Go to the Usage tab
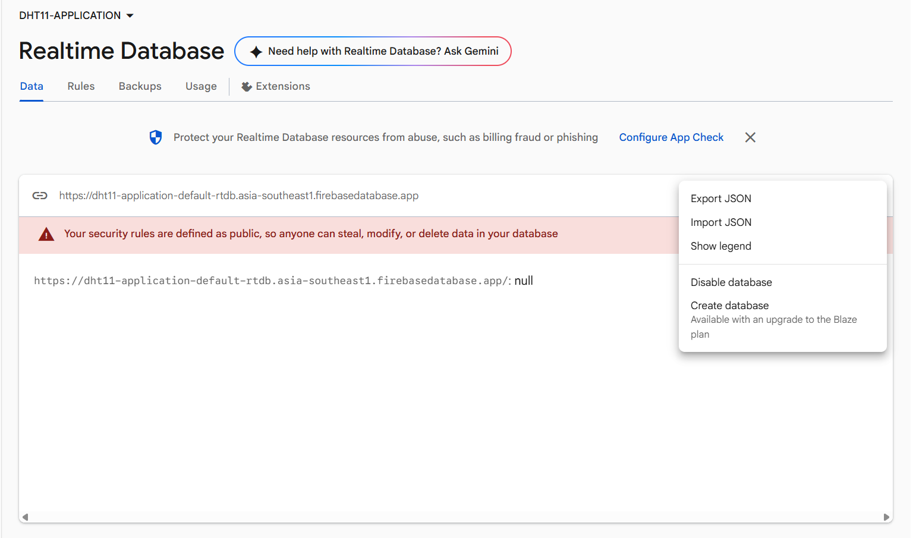The height and width of the screenshot is (538, 916). 201,86
